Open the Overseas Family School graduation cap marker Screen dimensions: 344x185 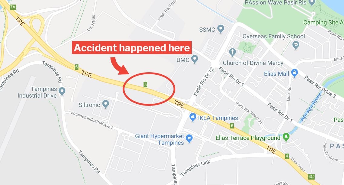[296, 45]
